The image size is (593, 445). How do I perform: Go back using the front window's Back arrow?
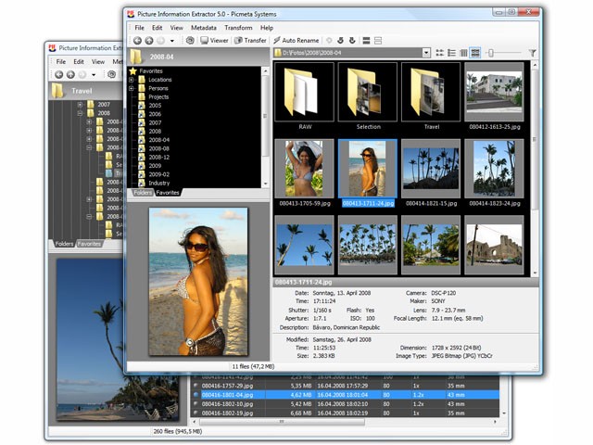[x=137, y=41]
